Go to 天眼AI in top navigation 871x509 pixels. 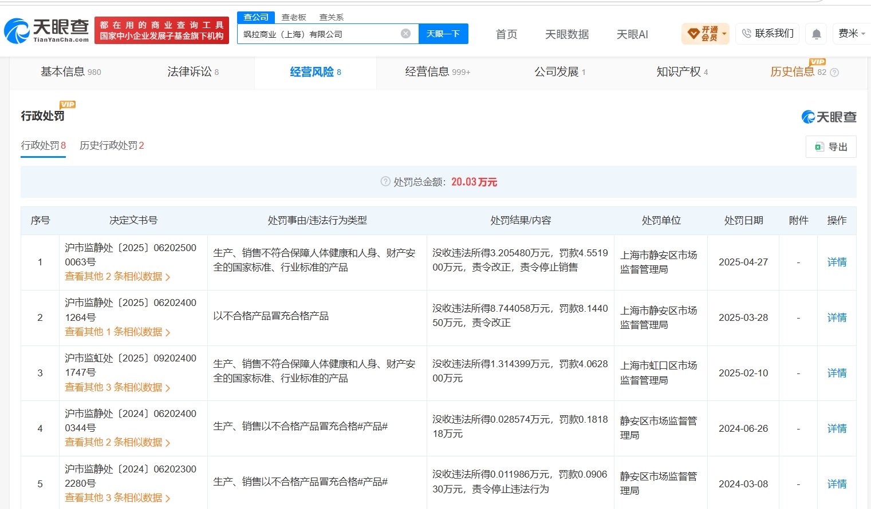(632, 34)
